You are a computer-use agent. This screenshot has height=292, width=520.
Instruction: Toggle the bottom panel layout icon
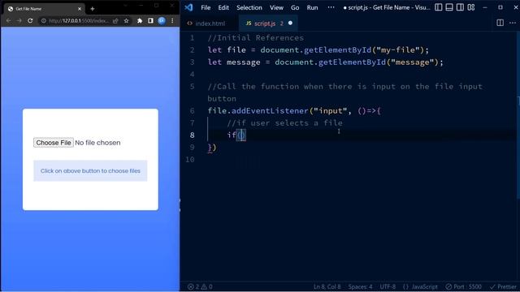(x=449, y=7)
